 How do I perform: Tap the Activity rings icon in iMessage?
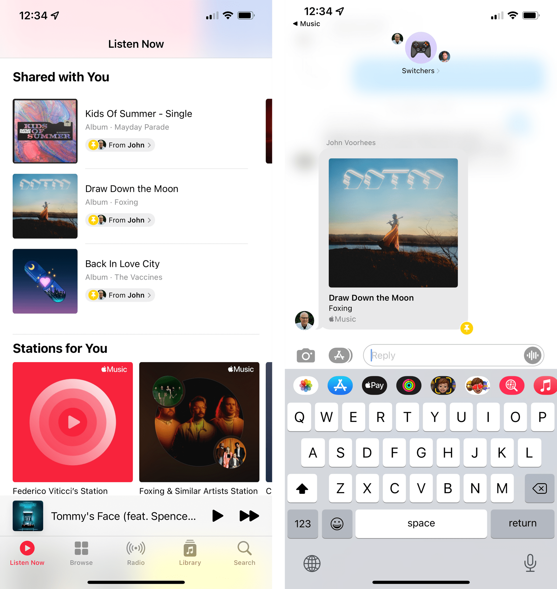click(x=410, y=386)
